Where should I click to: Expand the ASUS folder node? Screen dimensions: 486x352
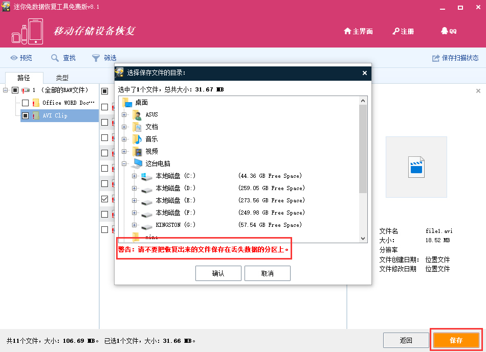124,114
